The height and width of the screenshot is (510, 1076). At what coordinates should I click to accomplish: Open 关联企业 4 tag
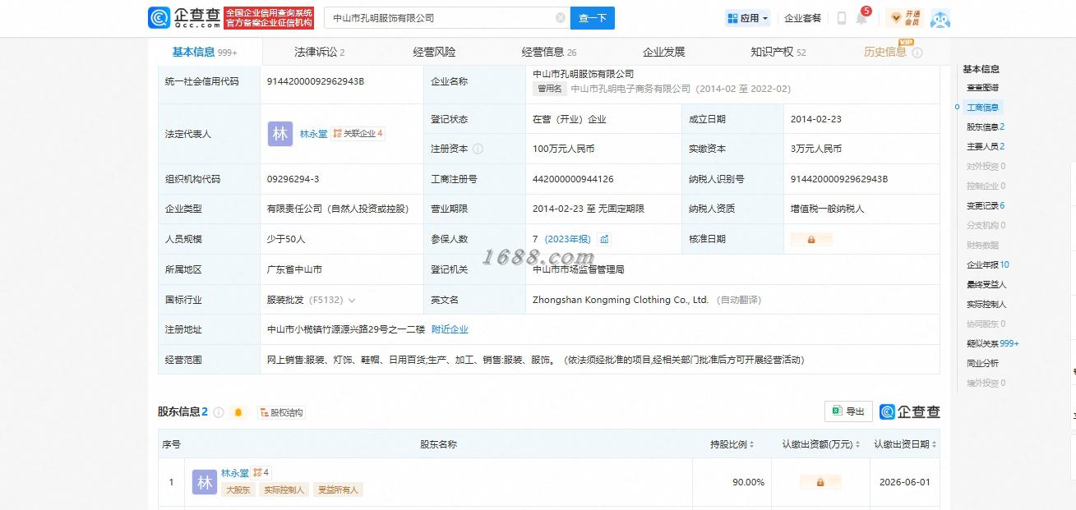coord(358,133)
